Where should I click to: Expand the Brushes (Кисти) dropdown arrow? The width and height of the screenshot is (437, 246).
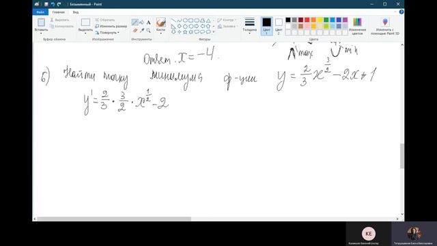click(161, 33)
